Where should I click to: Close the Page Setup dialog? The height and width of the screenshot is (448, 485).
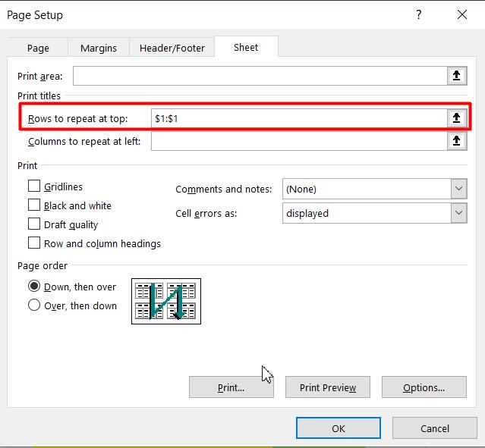462,14
